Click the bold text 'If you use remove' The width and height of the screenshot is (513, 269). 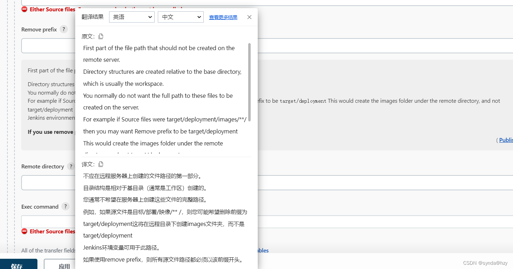[50, 132]
